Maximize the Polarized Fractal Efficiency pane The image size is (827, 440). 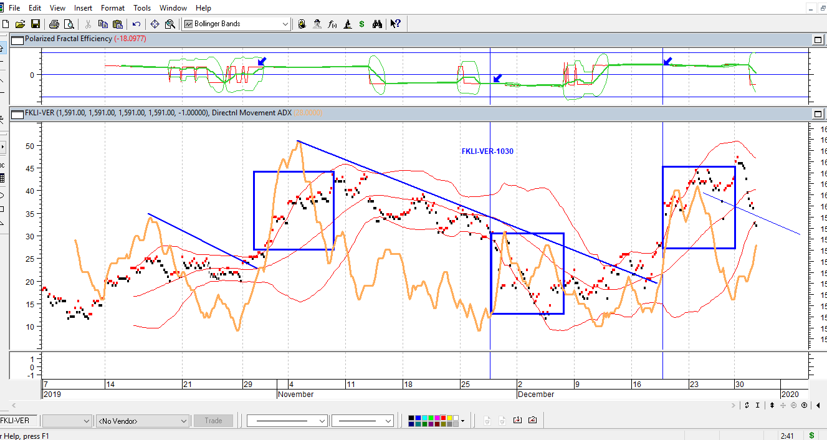[818, 39]
